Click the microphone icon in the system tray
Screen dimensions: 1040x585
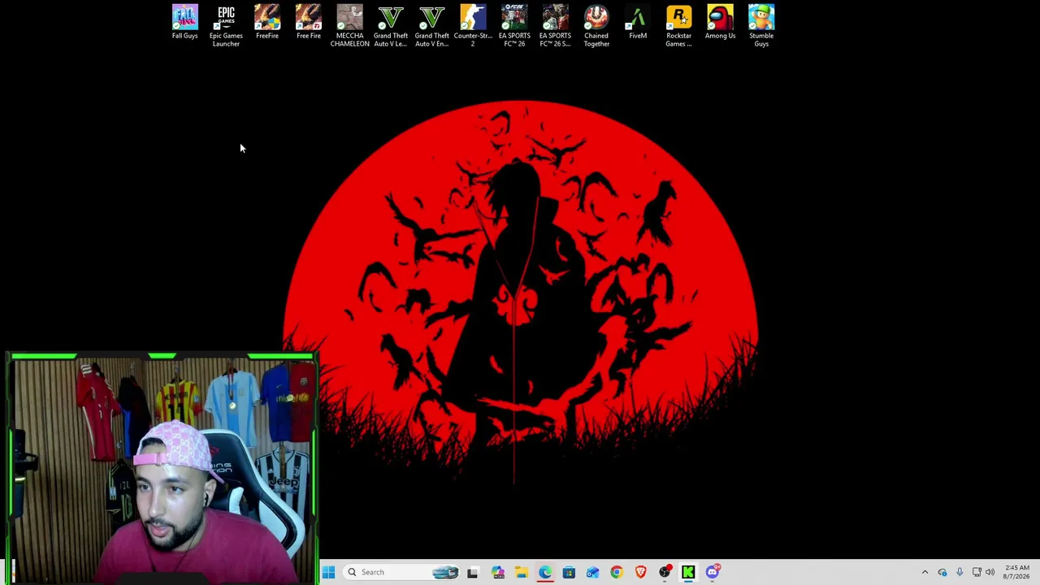tap(960, 572)
